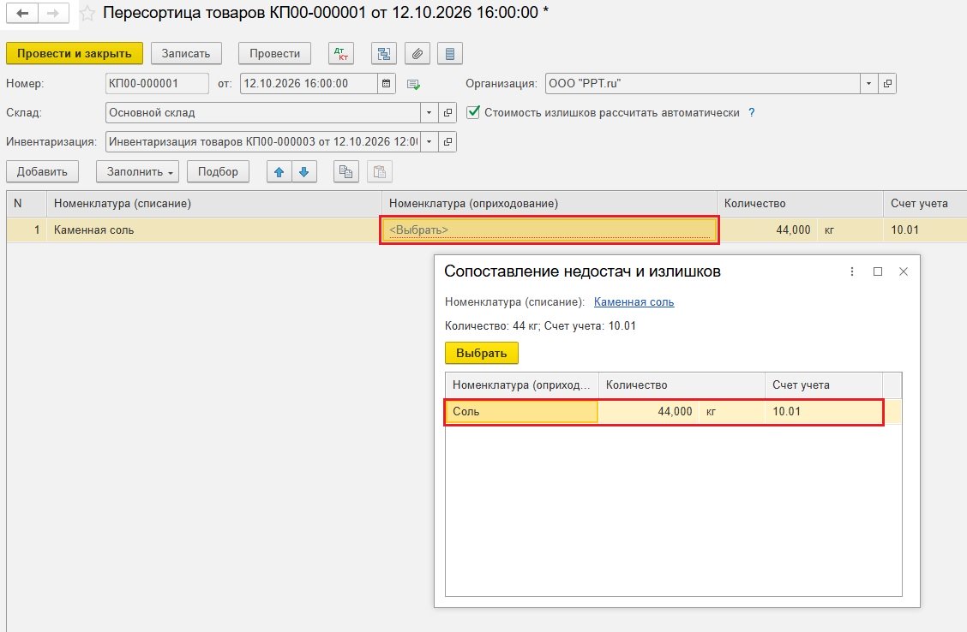Open the Заполнить dropdown menu
This screenshot has height=632, width=967.
(137, 172)
